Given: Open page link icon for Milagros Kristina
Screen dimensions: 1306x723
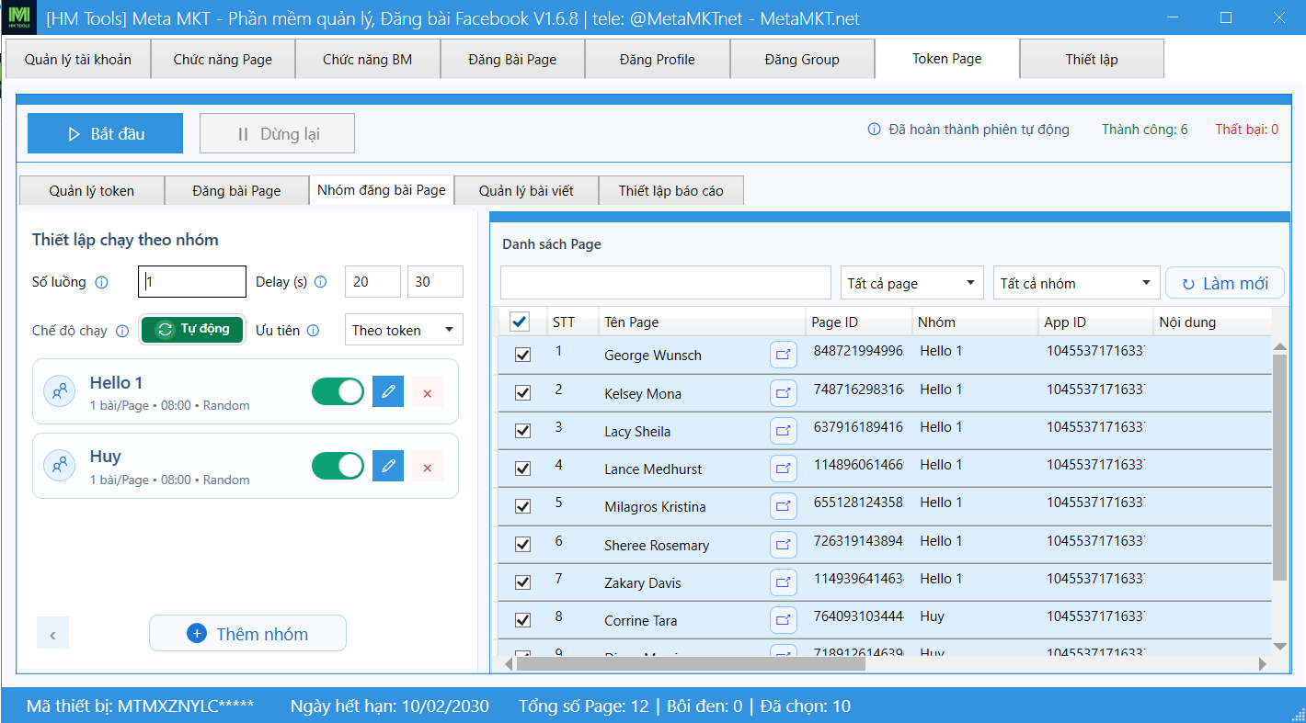Looking at the screenshot, I should [783, 506].
